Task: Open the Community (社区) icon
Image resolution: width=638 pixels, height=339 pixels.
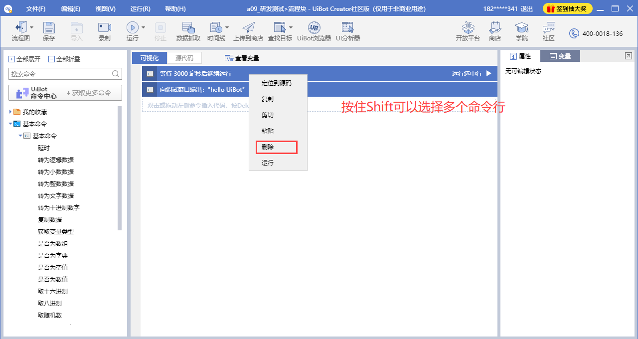Action: pos(548,31)
